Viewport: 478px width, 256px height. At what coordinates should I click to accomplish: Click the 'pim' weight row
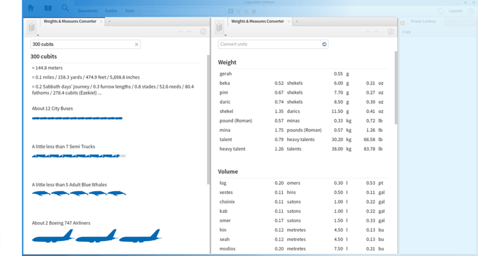[302, 92]
